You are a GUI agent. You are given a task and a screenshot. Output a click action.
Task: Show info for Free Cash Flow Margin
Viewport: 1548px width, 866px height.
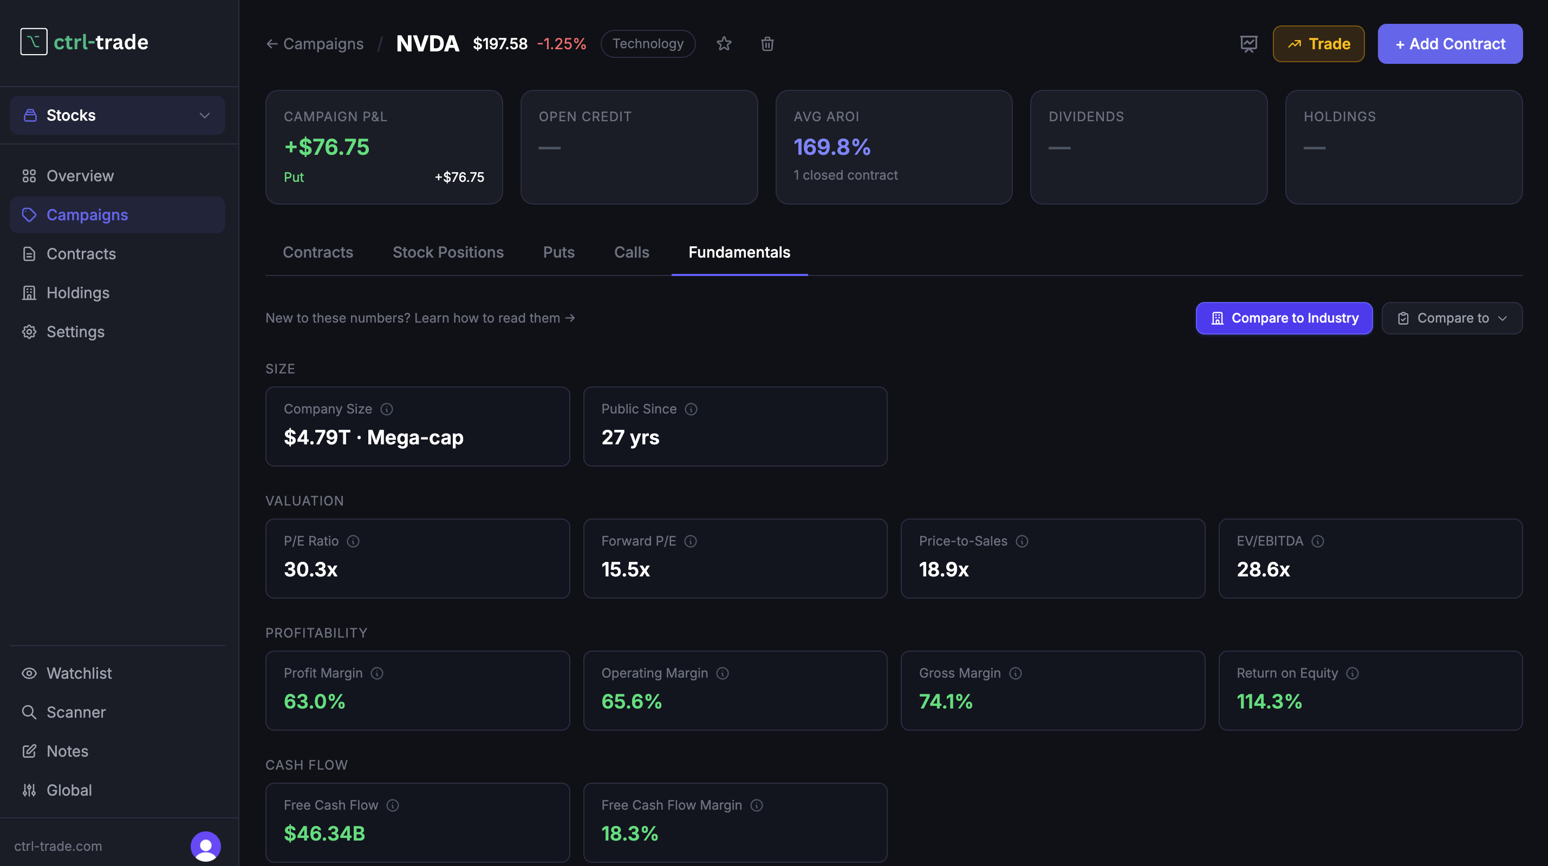[757, 805]
